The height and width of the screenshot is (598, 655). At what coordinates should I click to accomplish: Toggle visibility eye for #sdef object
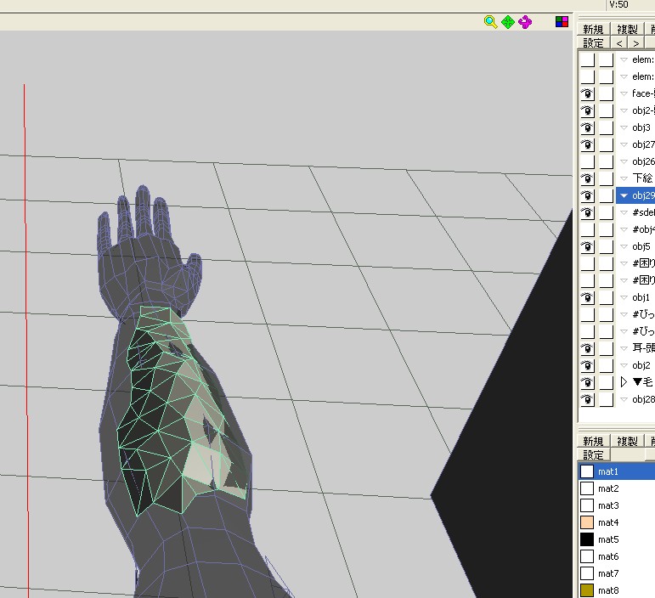(x=587, y=212)
